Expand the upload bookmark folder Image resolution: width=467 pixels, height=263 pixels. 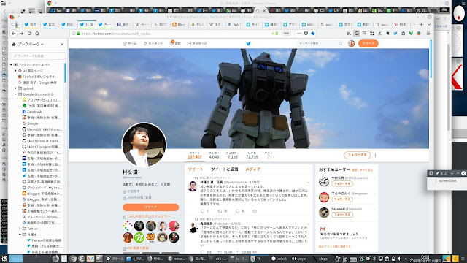[16, 88]
